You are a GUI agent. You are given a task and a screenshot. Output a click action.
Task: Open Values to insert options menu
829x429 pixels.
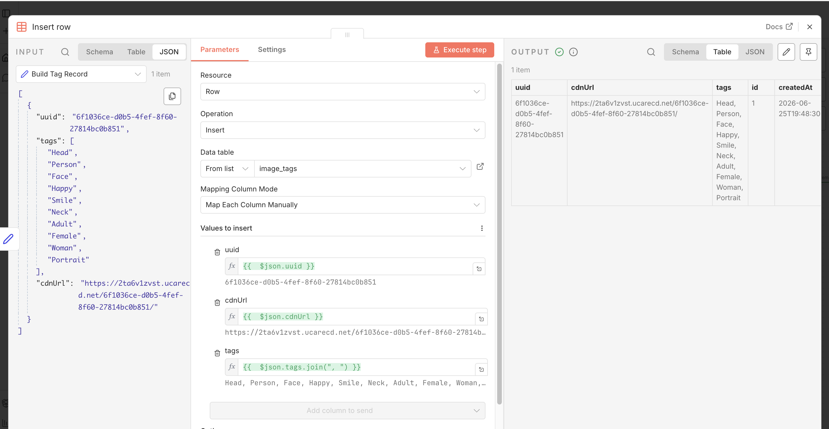tap(482, 228)
